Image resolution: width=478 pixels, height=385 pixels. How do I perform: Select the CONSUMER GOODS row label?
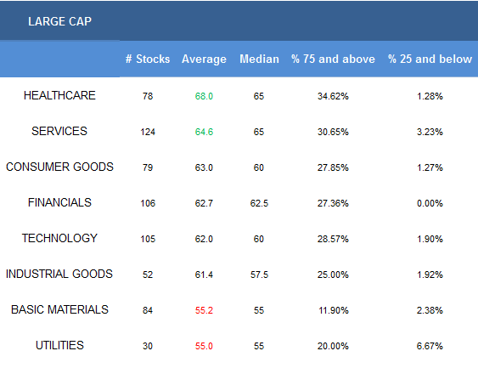click(59, 167)
